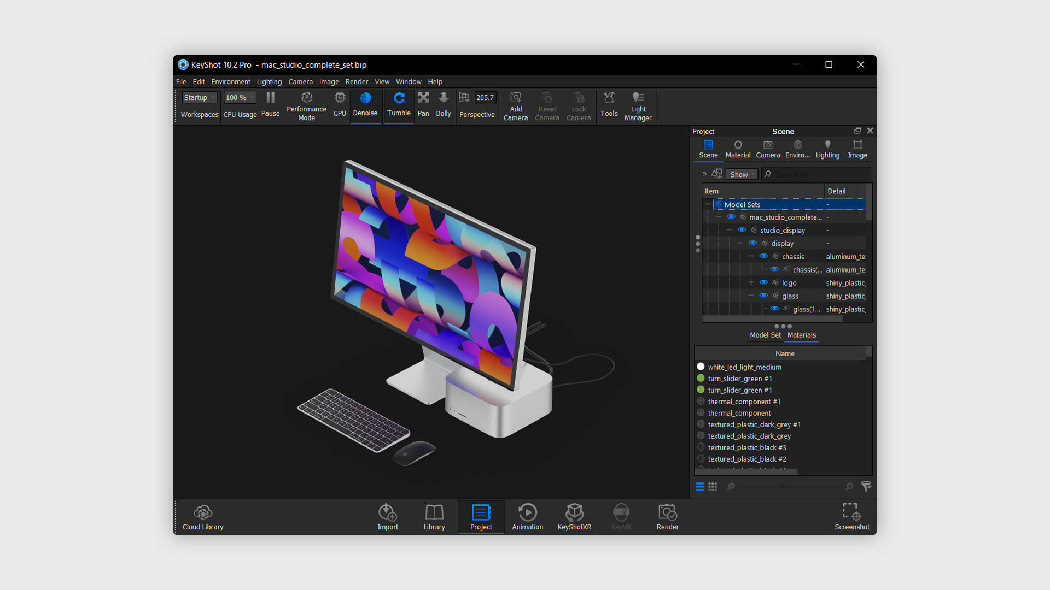Switch to the Camera tab in Project panel

tap(768, 150)
